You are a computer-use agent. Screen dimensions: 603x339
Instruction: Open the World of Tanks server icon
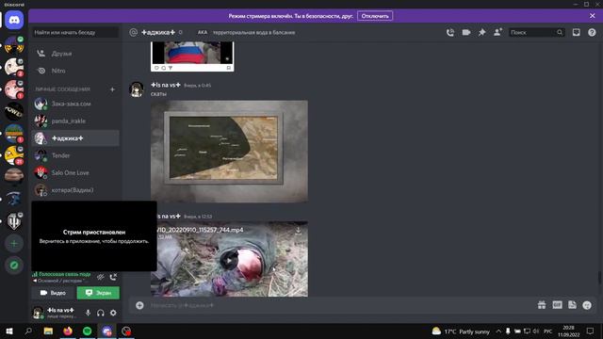[x=14, y=221]
